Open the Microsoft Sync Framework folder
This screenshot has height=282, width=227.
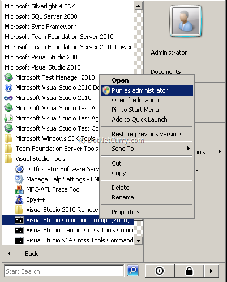point(41,27)
